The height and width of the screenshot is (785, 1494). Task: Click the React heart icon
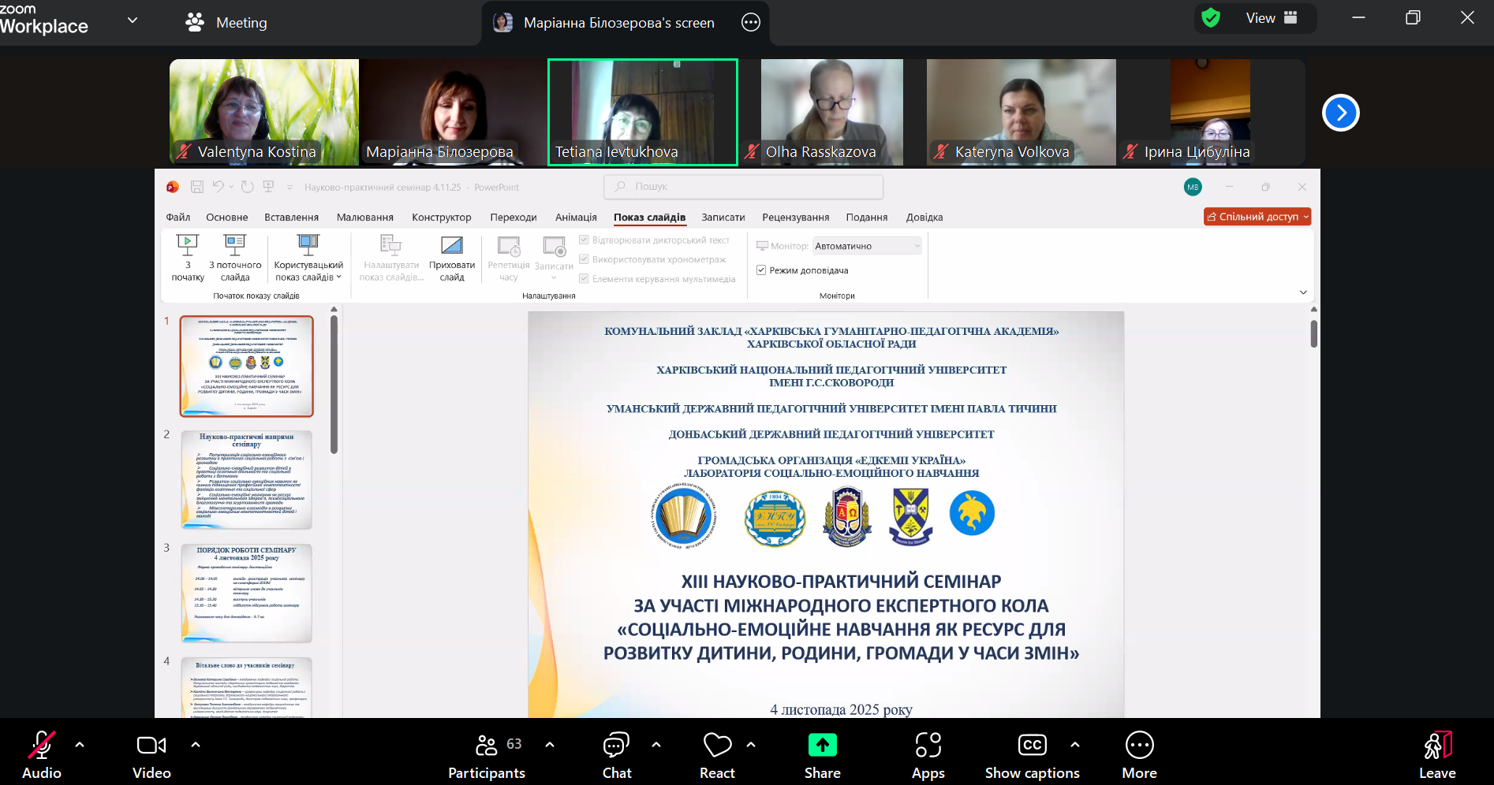717,746
